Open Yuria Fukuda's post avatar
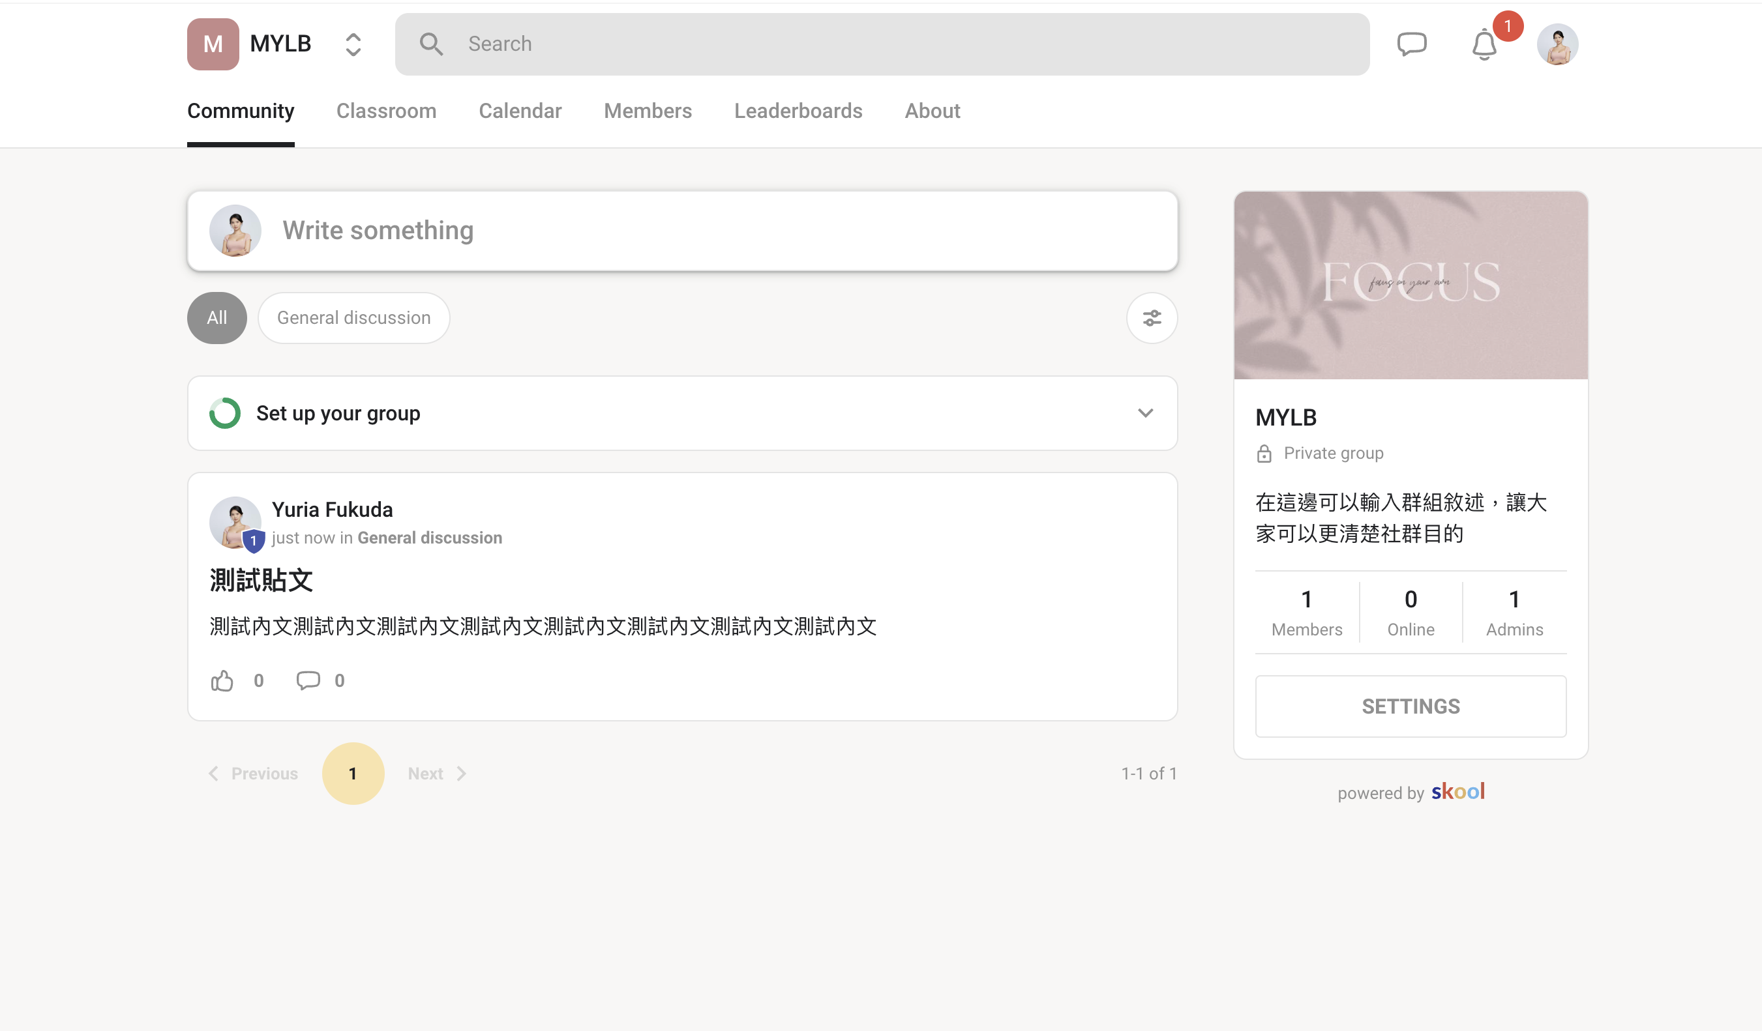The image size is (1762, 1031). point(235,522)
